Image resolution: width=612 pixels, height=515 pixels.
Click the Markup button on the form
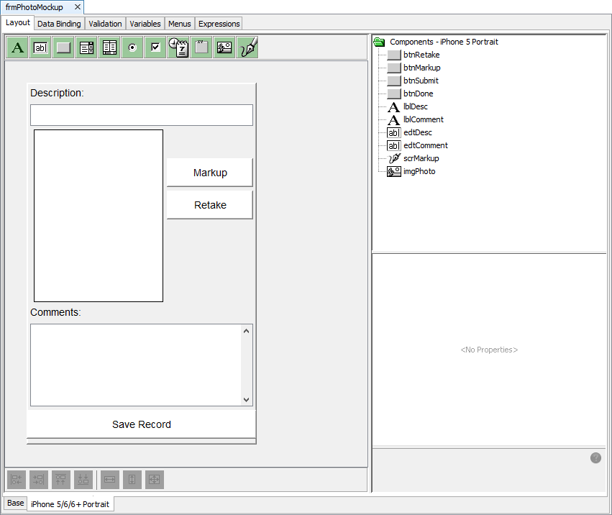(210, 173)
